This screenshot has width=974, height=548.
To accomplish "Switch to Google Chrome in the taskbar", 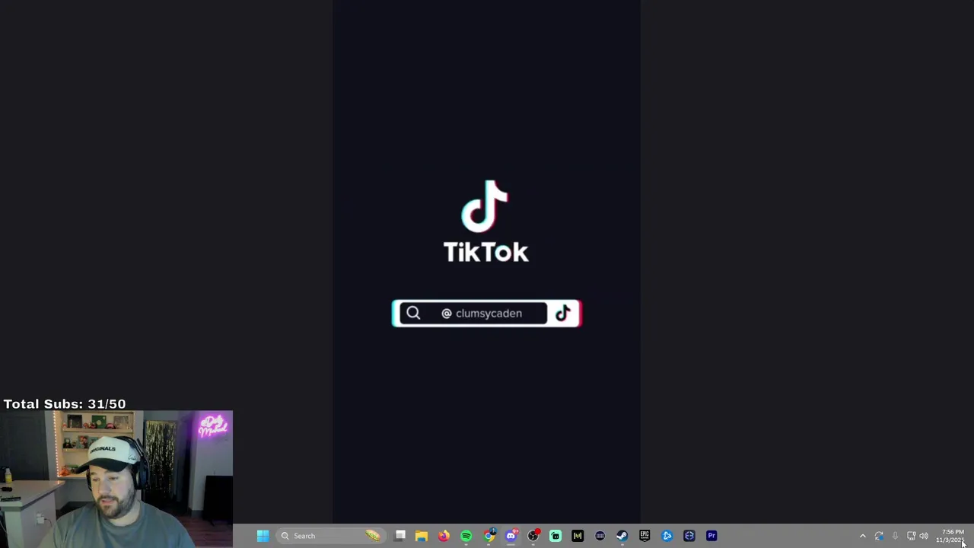I will [x=489, y=536].
